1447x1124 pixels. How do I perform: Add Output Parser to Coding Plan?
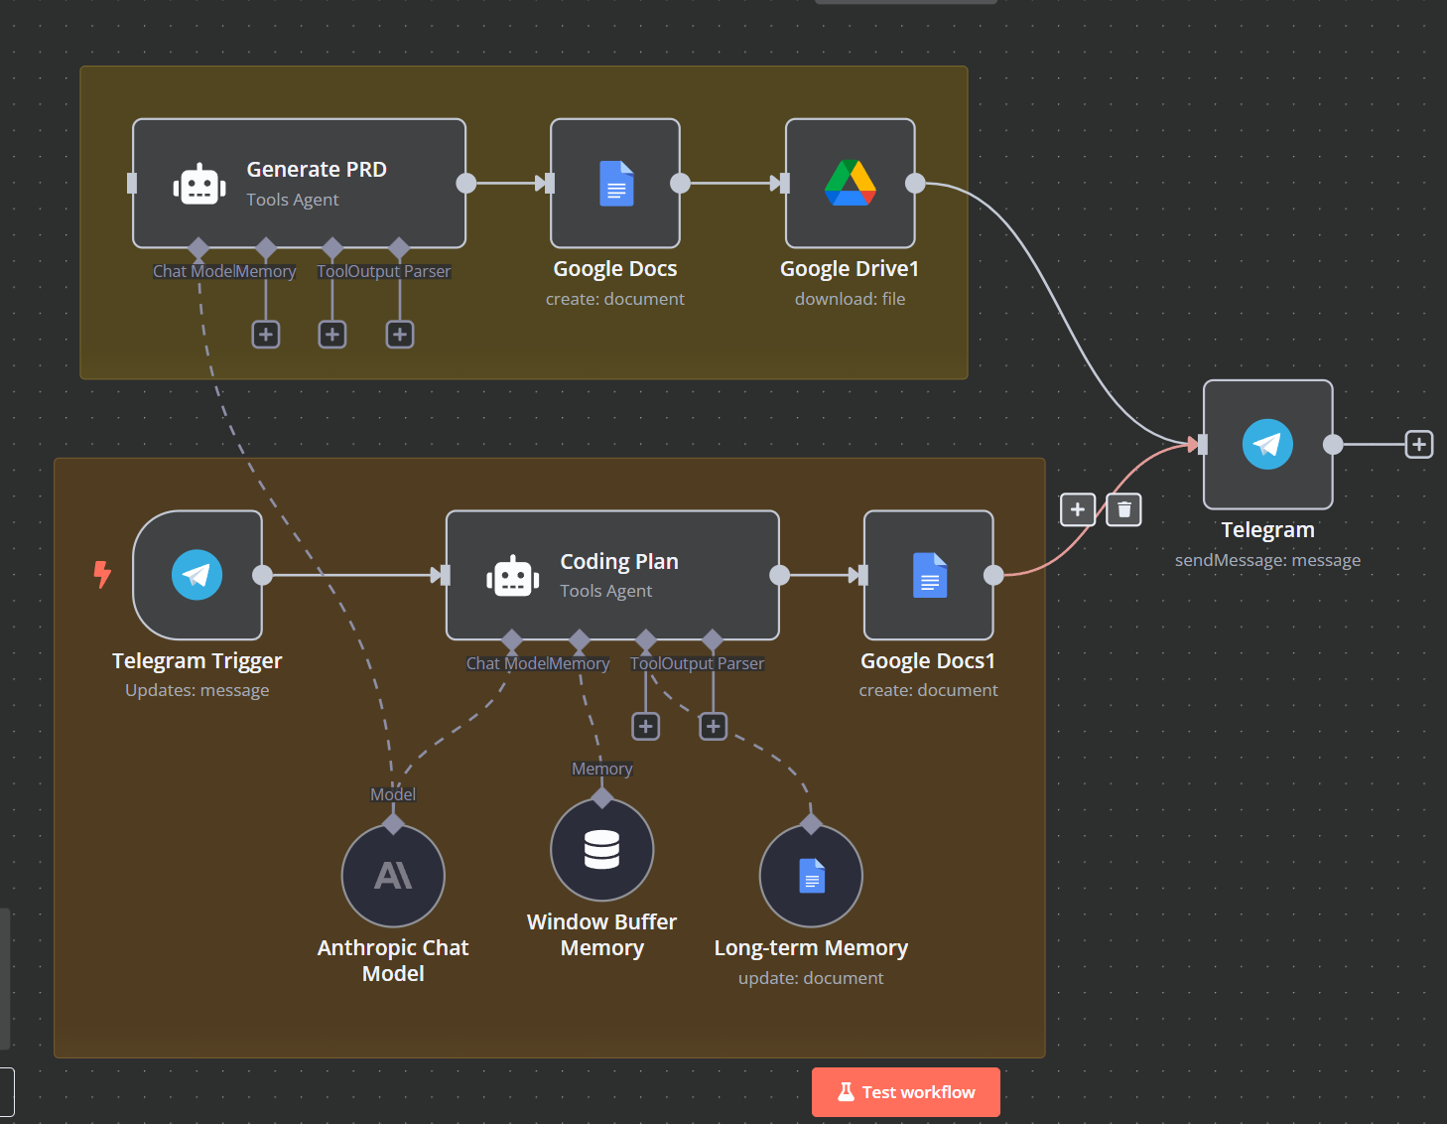pos(713,727)
